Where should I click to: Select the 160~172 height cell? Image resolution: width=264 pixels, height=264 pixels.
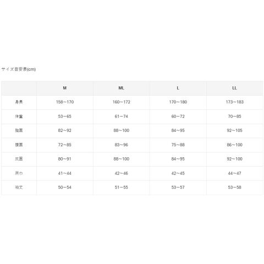tap(122, 102)
